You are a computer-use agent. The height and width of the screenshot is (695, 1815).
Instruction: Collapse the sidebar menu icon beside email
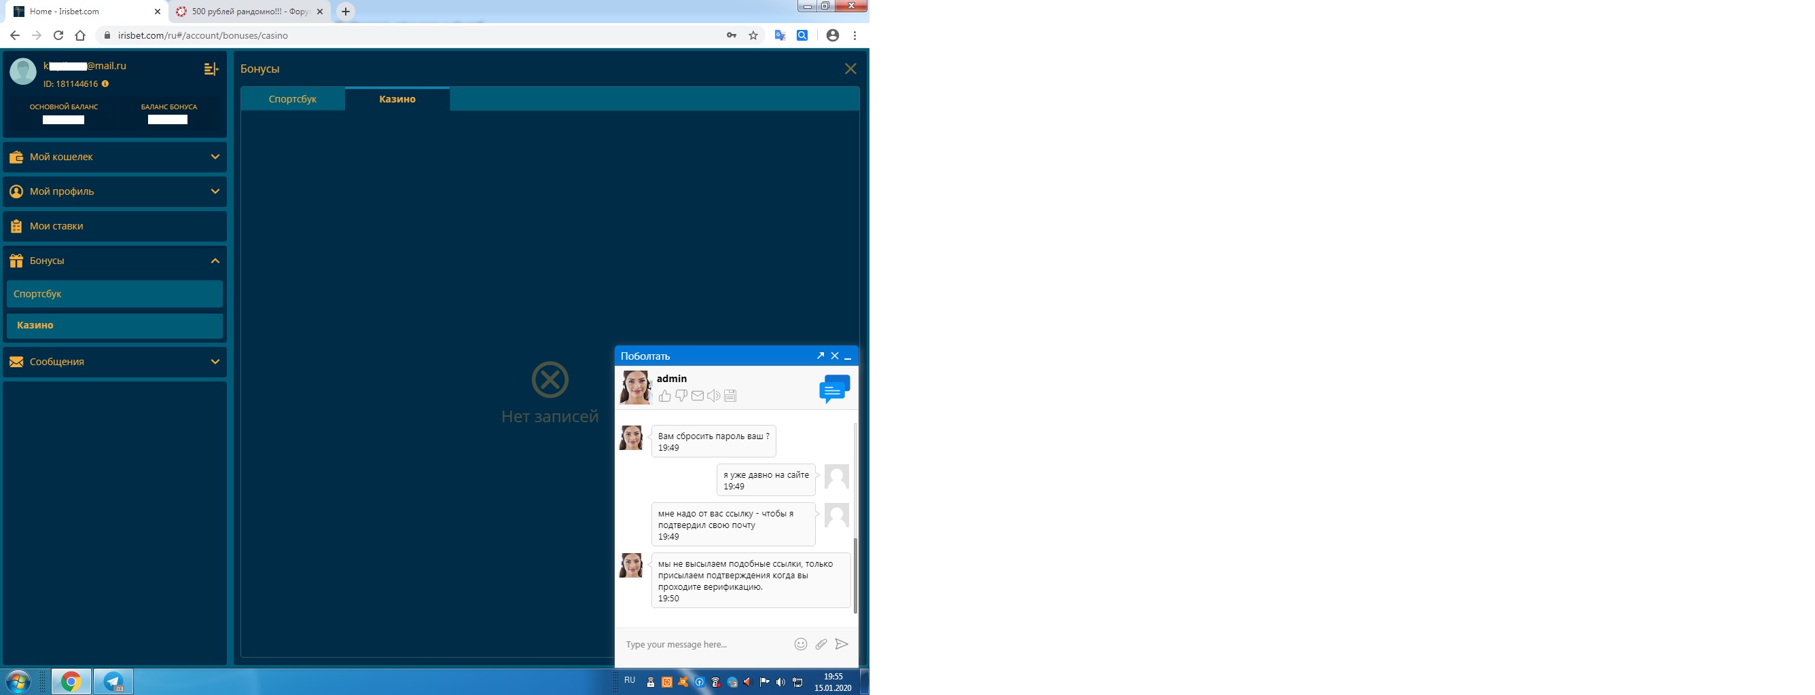(211, 69)
